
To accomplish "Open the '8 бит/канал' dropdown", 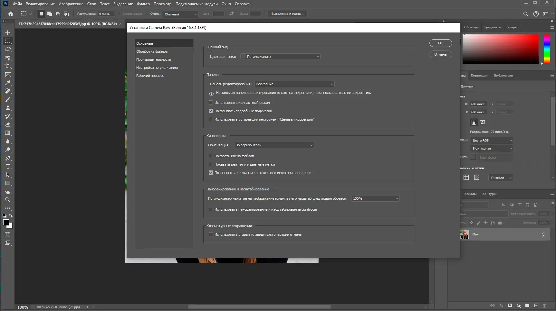I will (x=492, y=149).
